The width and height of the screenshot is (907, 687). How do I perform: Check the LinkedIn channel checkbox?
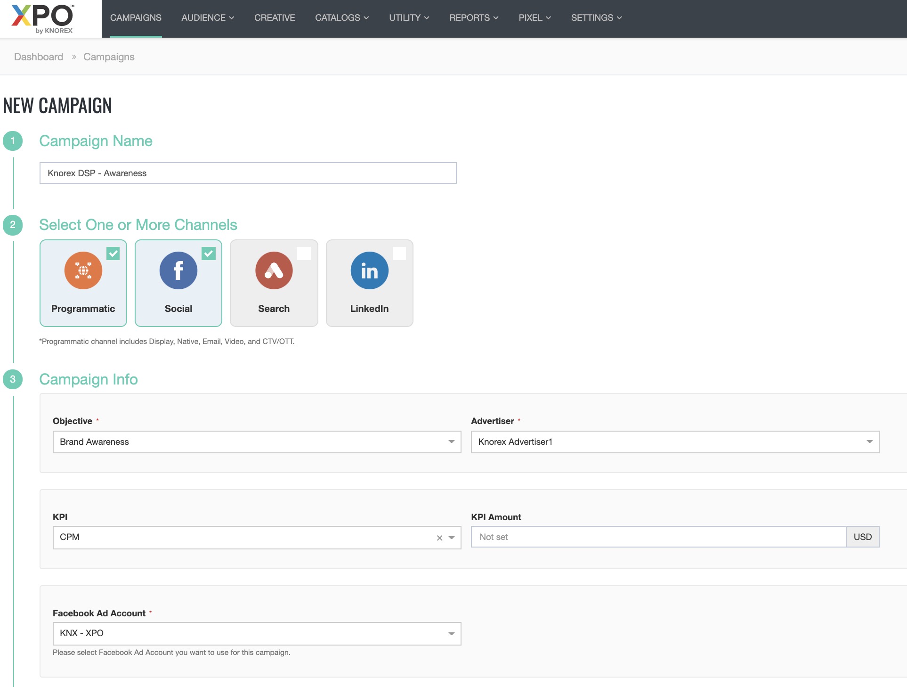tap(399, 254)
